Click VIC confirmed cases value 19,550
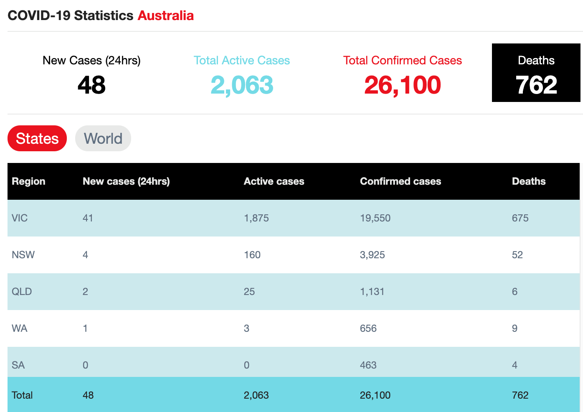Image resolution: width=583 pixels, height=412 pixels. pyautogui.click(x=375, y=218)
